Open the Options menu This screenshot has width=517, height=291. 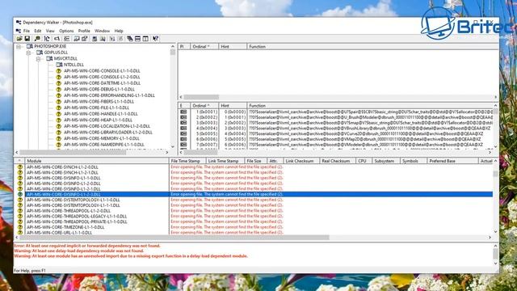coord(66,31)
